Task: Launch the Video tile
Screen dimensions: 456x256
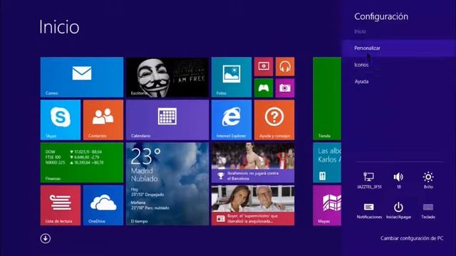Action: 264,66
